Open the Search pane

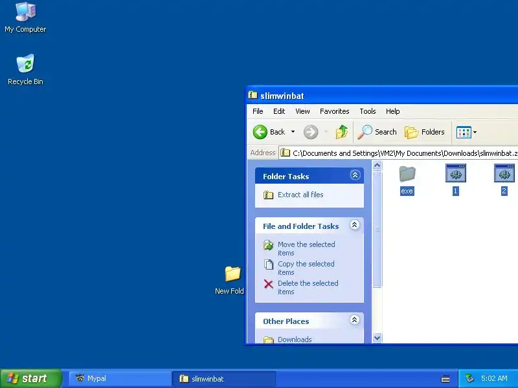pyautogui.click(x=377, y=132)
